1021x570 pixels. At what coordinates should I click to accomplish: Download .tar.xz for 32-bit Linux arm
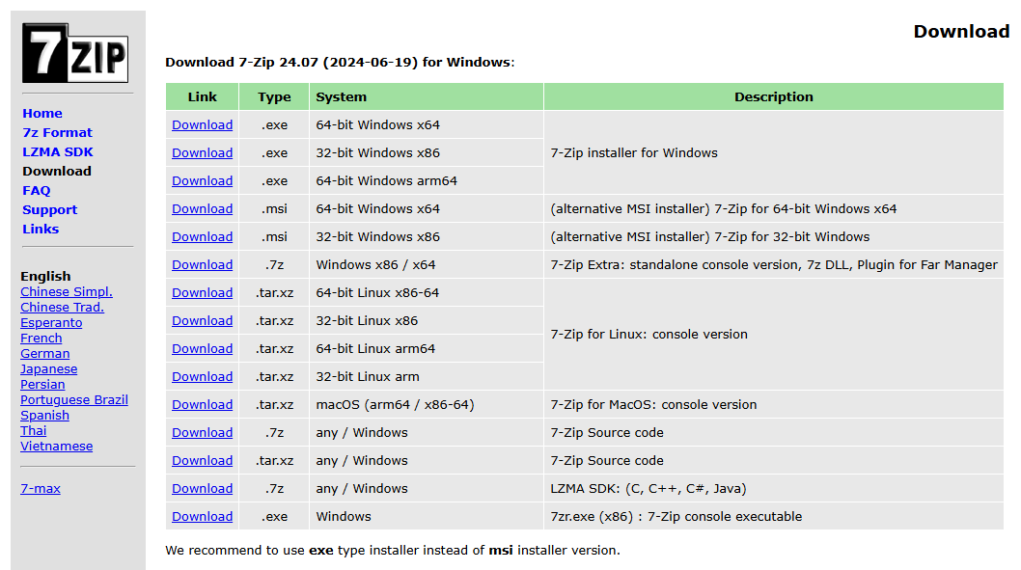click(202, 377)
